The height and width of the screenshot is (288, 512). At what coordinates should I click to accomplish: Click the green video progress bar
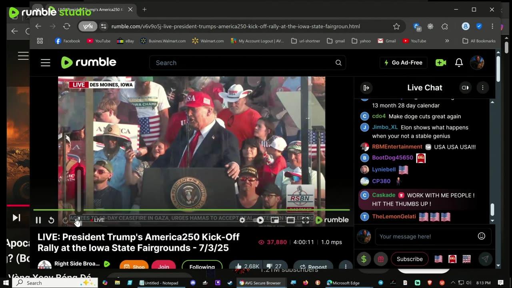click(191, 210)
